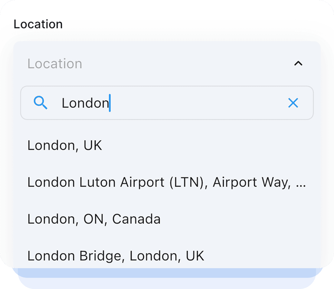Collapse the Location dropdown using the chevron

point(298,63)
